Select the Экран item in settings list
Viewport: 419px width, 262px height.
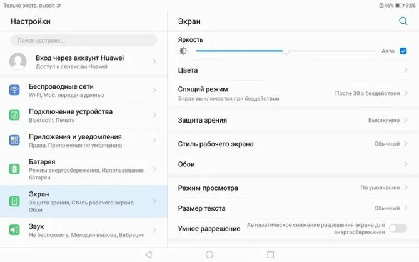[84, 201]
